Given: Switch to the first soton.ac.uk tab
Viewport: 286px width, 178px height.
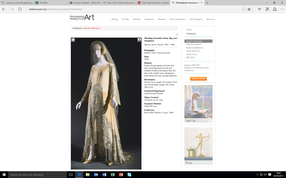Looking at the screenshot, I should (x=17, y=3).
